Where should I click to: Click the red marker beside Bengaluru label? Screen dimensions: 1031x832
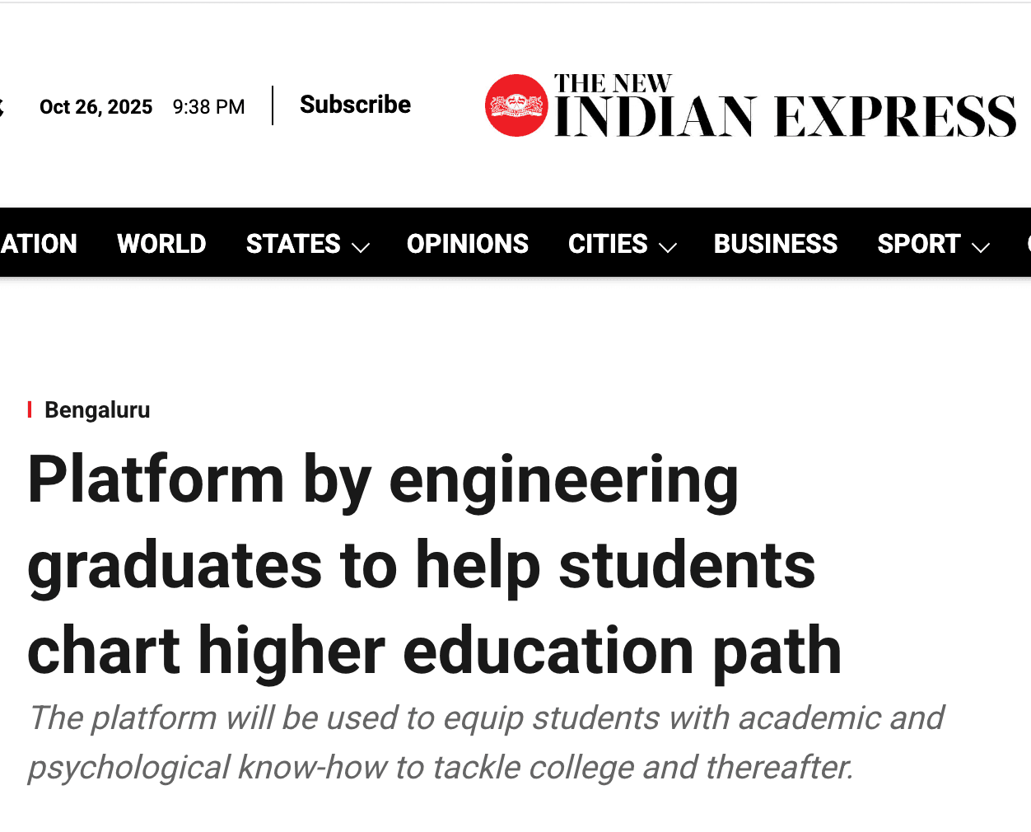tap(30, 409)
